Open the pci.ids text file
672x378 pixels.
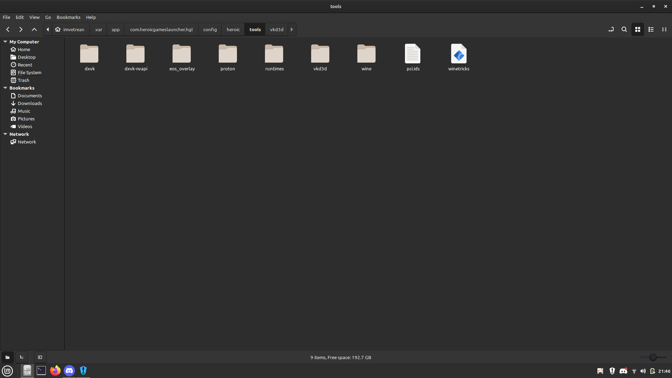click(413, 54)
